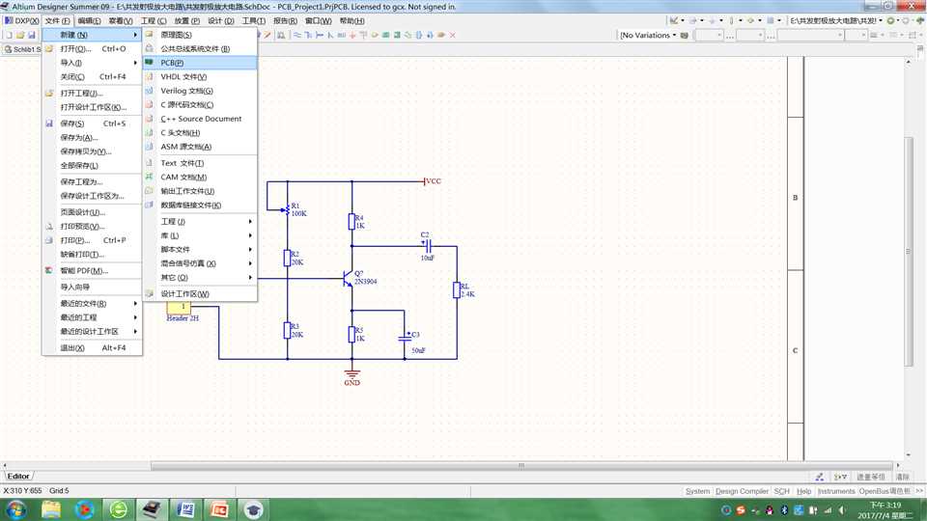Expand the 其它(O) submenu
This screenshot has width=927, height=521.
(x=200, y=278)
